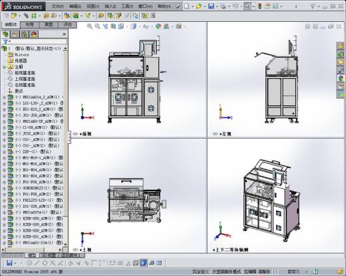346x276 pixels.
Task: Click the Reference Geometry icon
Action: pos(88,16)
